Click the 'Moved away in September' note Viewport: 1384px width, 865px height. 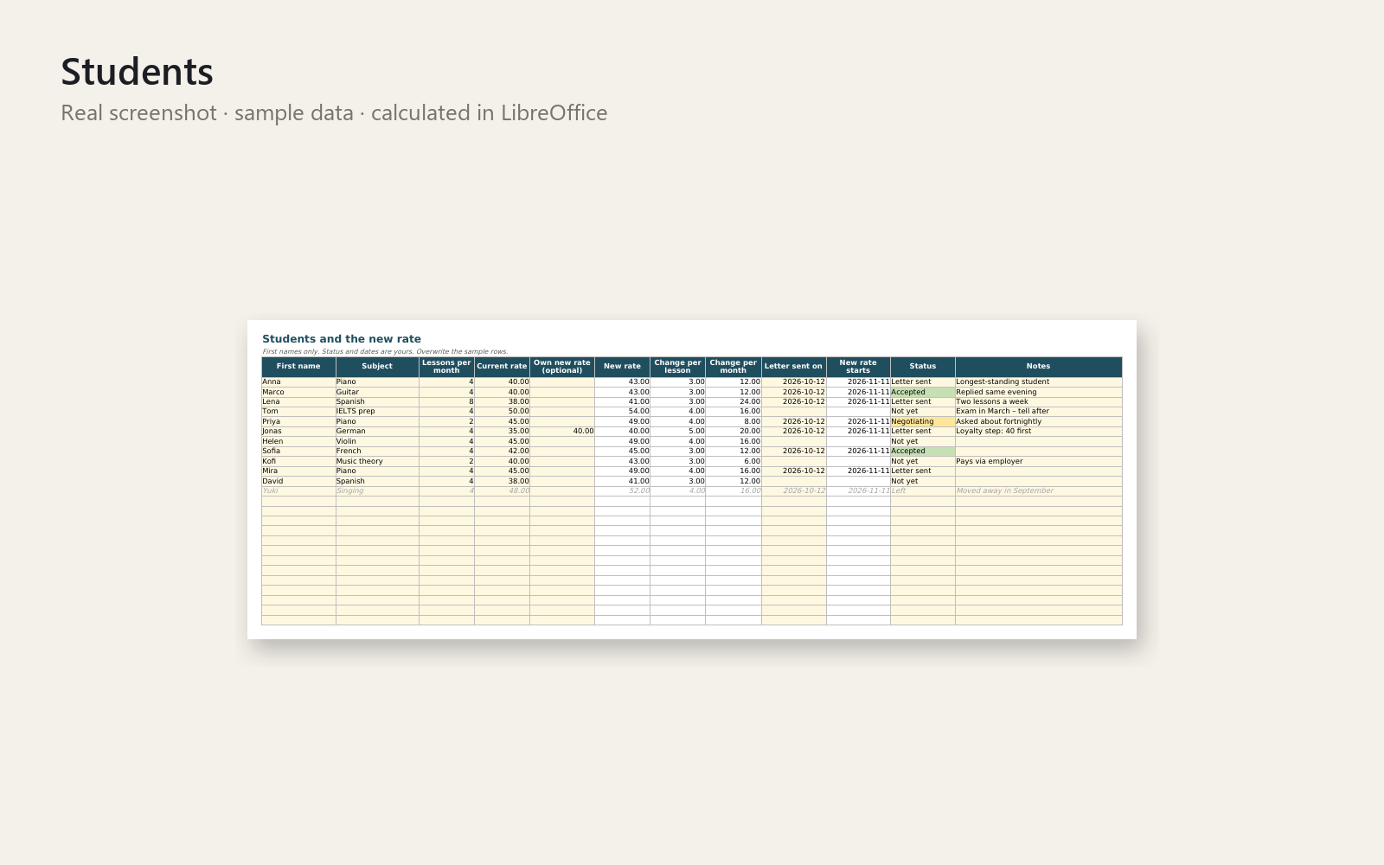pyautogui.click(x=1039, y=491)
